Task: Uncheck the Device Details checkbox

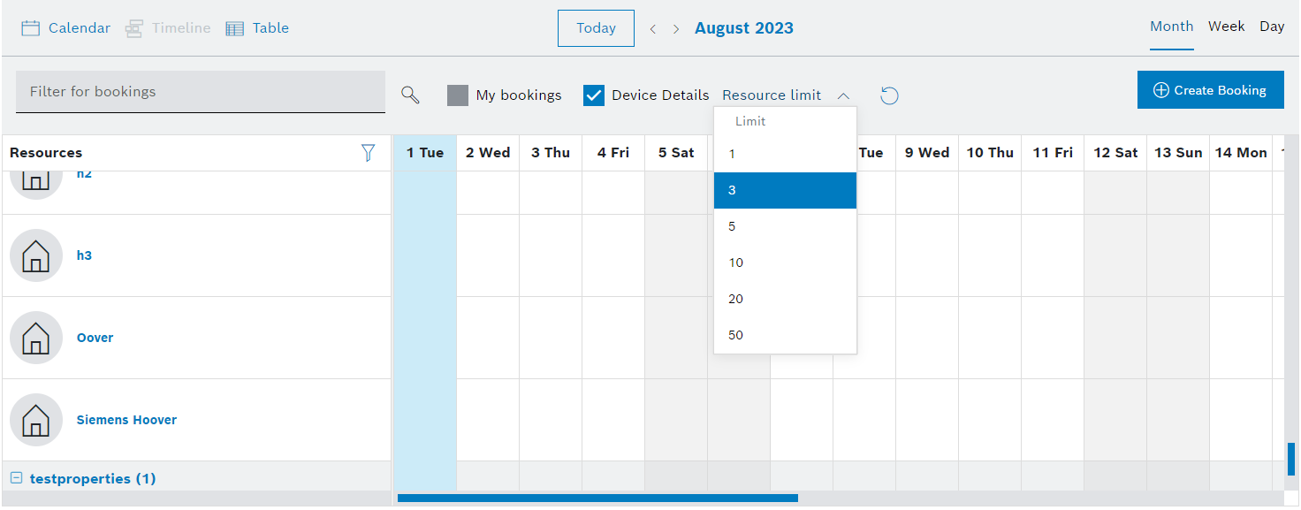Action: pyautogui.click(x=594, y=95)
